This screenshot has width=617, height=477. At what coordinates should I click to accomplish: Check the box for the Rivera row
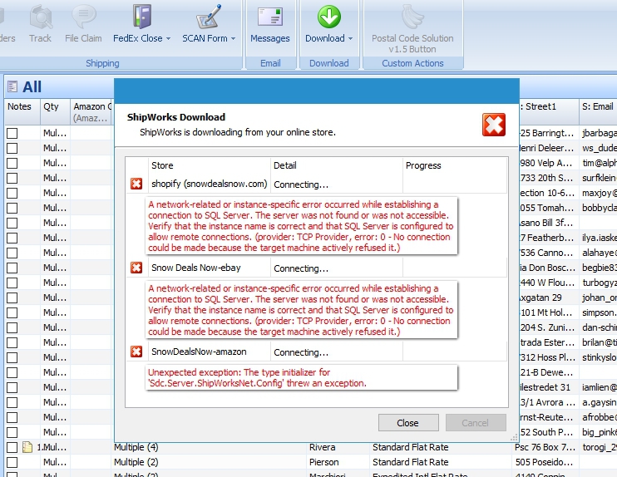(x=12, y=447)
